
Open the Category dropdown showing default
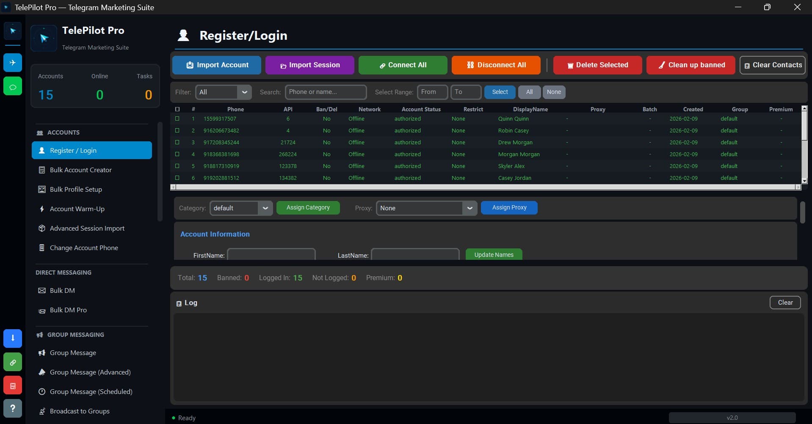point(241,208)
